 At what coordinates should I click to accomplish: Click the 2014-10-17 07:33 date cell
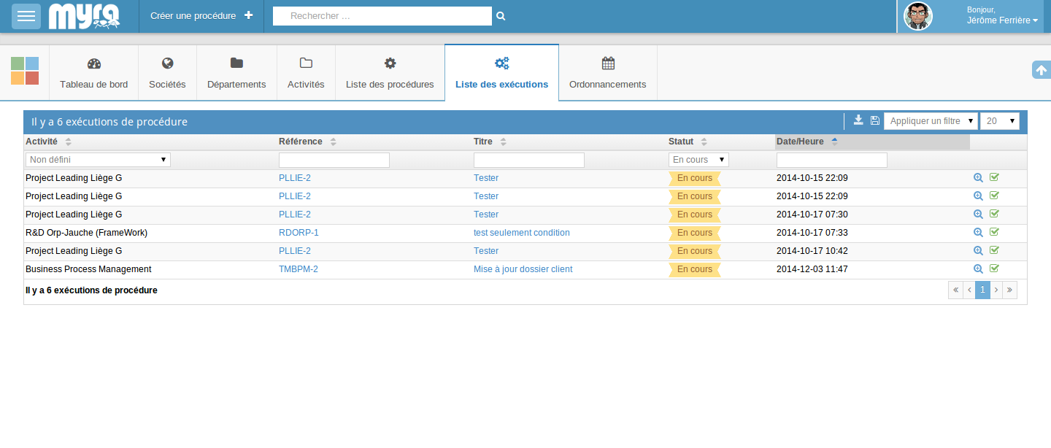(x=812, y=233)
